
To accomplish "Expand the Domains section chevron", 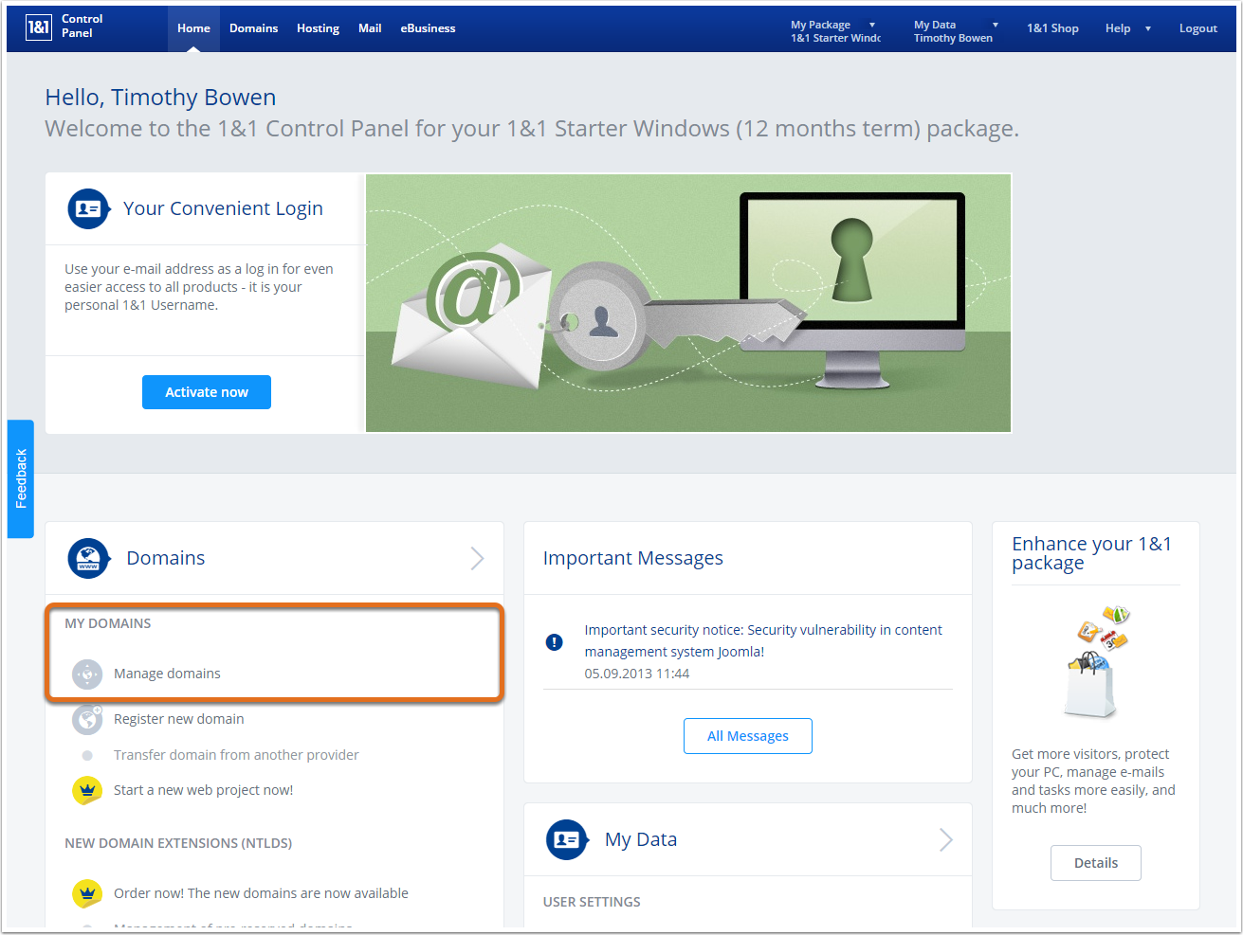I will coord(477,559).
